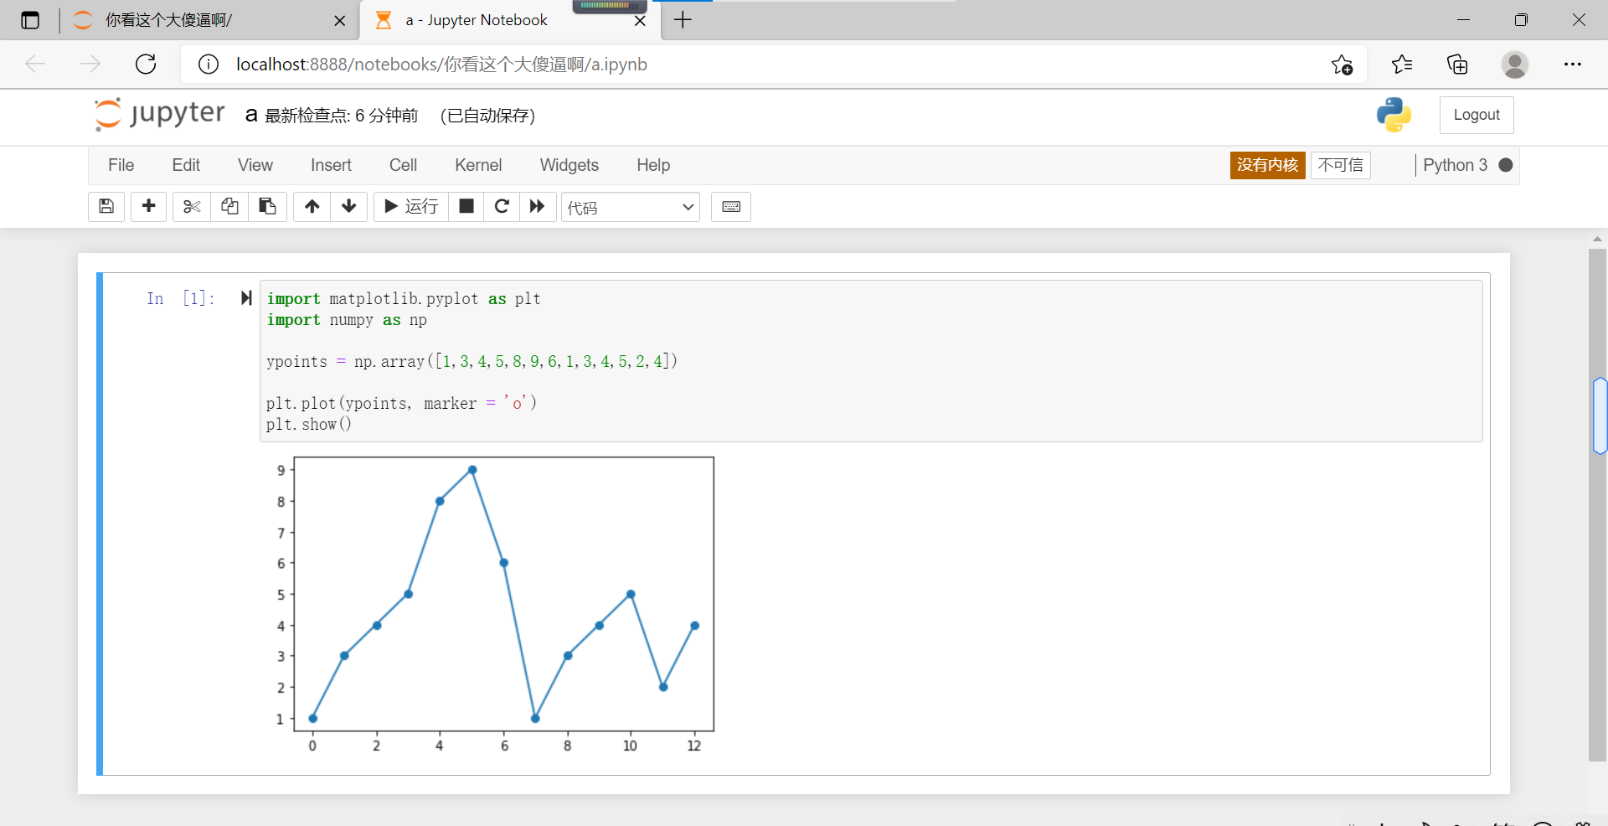
Task: Refresh the page with reload icon
Action: pyautogui.click(x=146, y=64)
